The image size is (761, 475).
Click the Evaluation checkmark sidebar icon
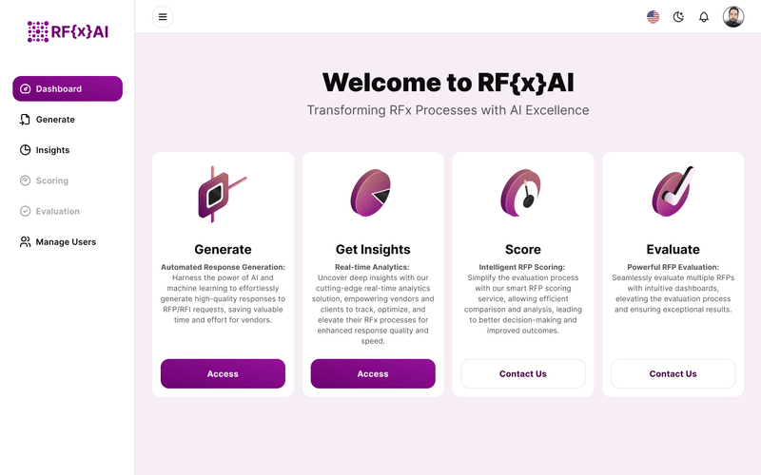(x=25, y=211)
